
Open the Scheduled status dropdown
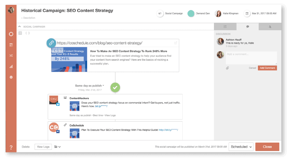click(241, 147)
